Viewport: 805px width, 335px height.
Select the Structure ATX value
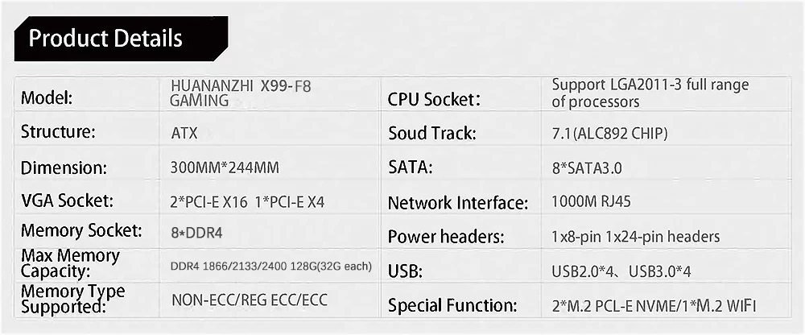[x=184, y=134]
